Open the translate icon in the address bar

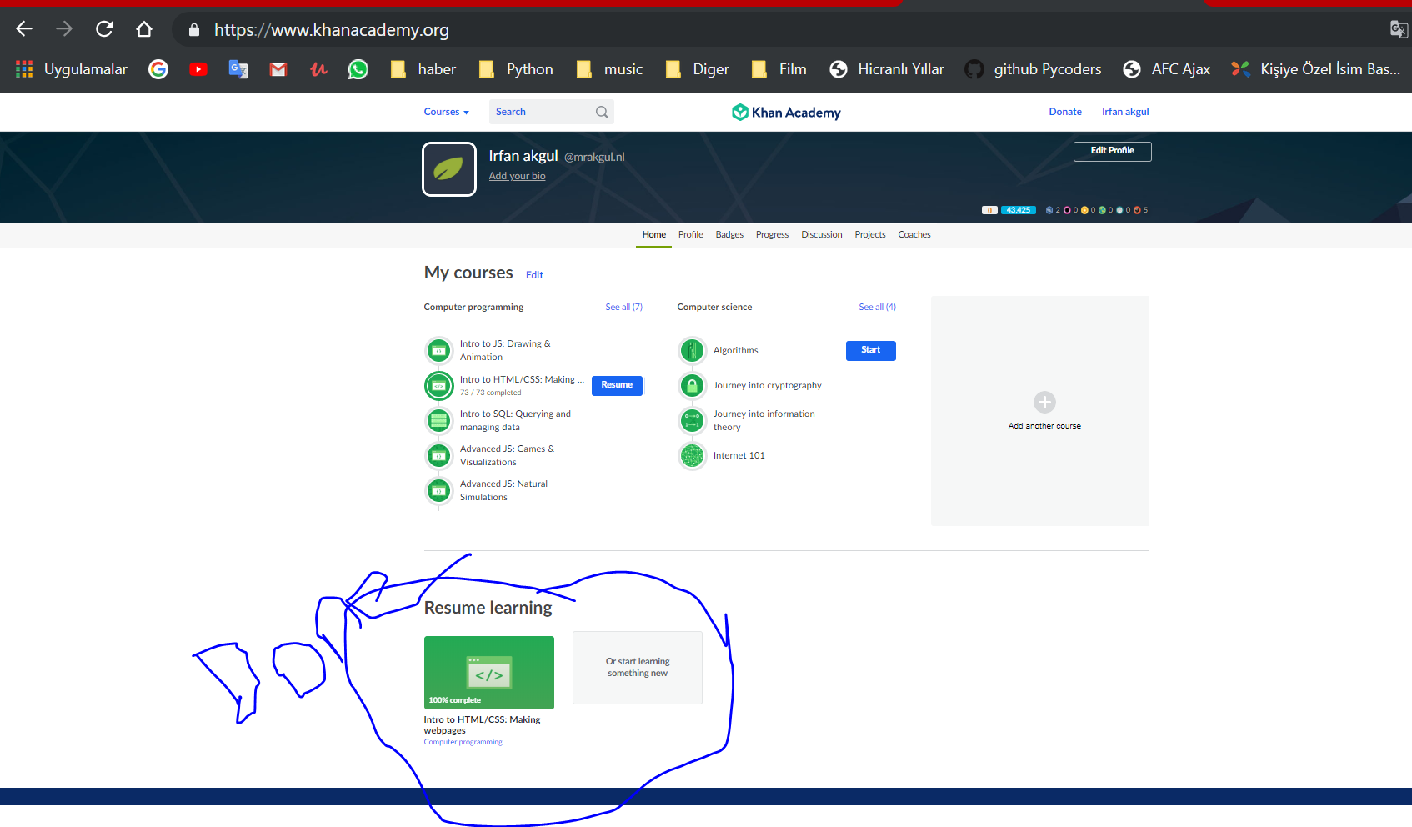1399,30
